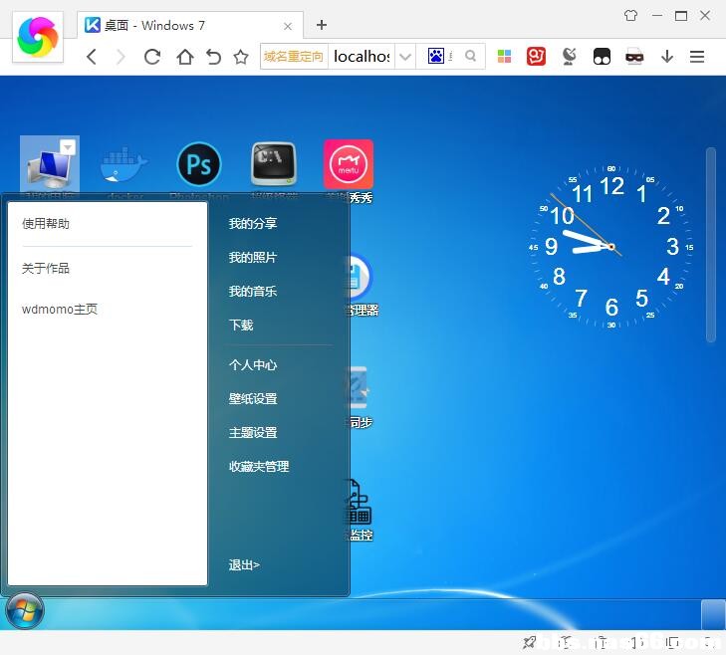This screenshot has width=726, height=655.
Task: Select the 桌面 - Windows 7 tab
Action: (x=190, y=25)
